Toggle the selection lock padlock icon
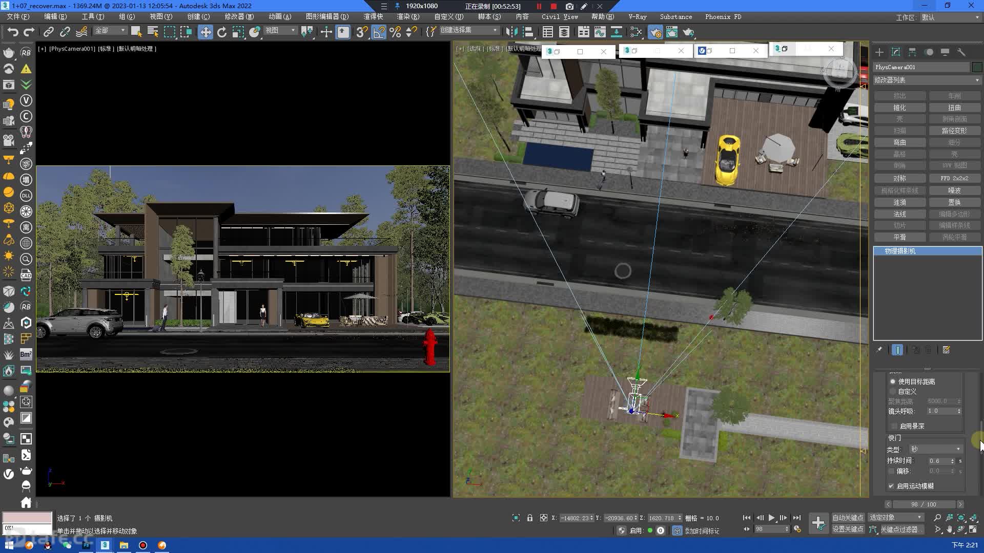 tap(530, 518)
